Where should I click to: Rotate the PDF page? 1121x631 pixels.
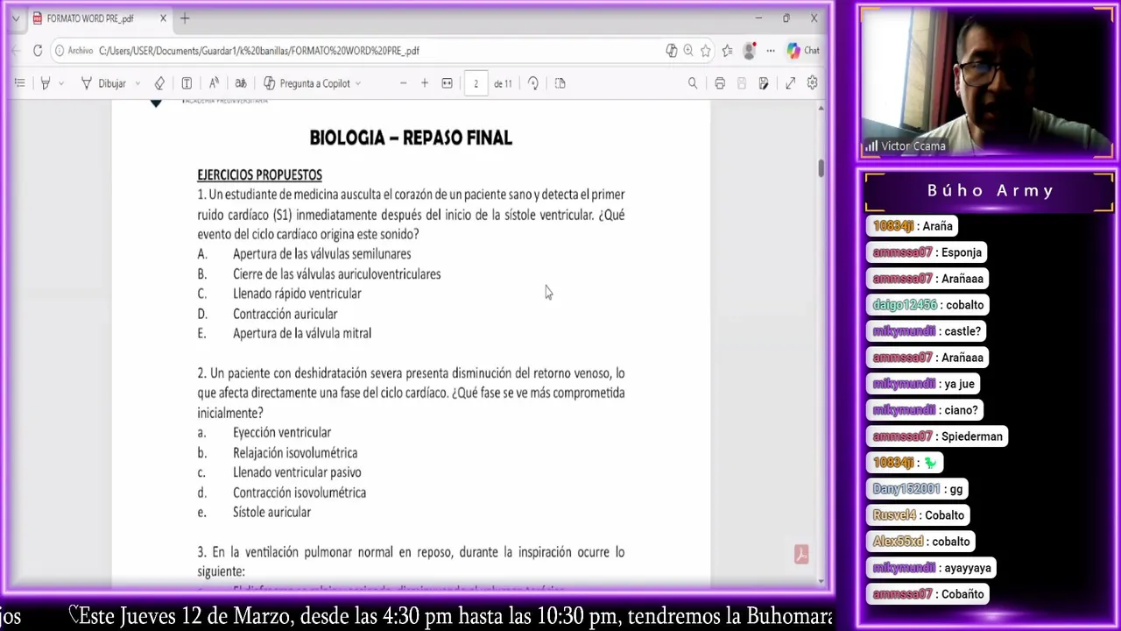pyautogui.click(x=533, y=83)
